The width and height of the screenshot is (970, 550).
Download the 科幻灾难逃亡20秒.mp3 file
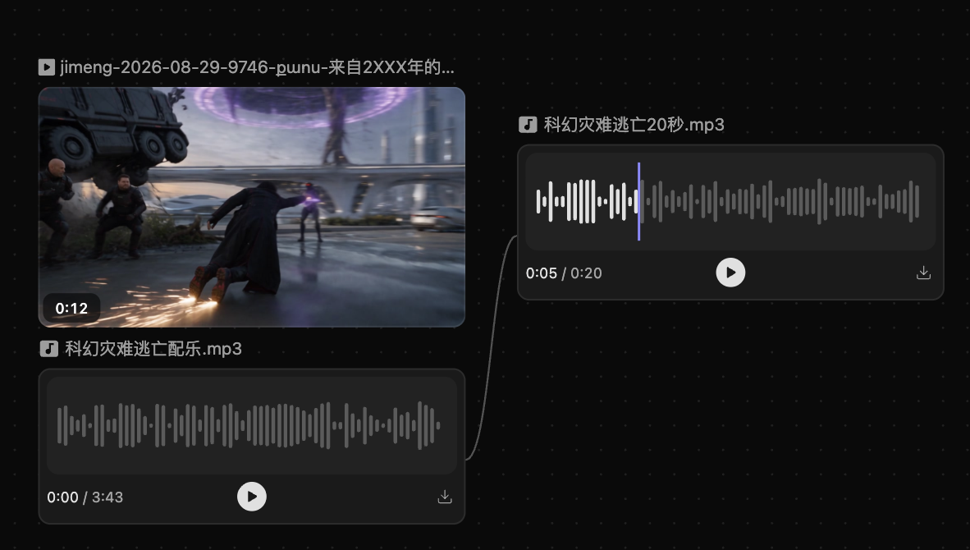pos(923,273)
